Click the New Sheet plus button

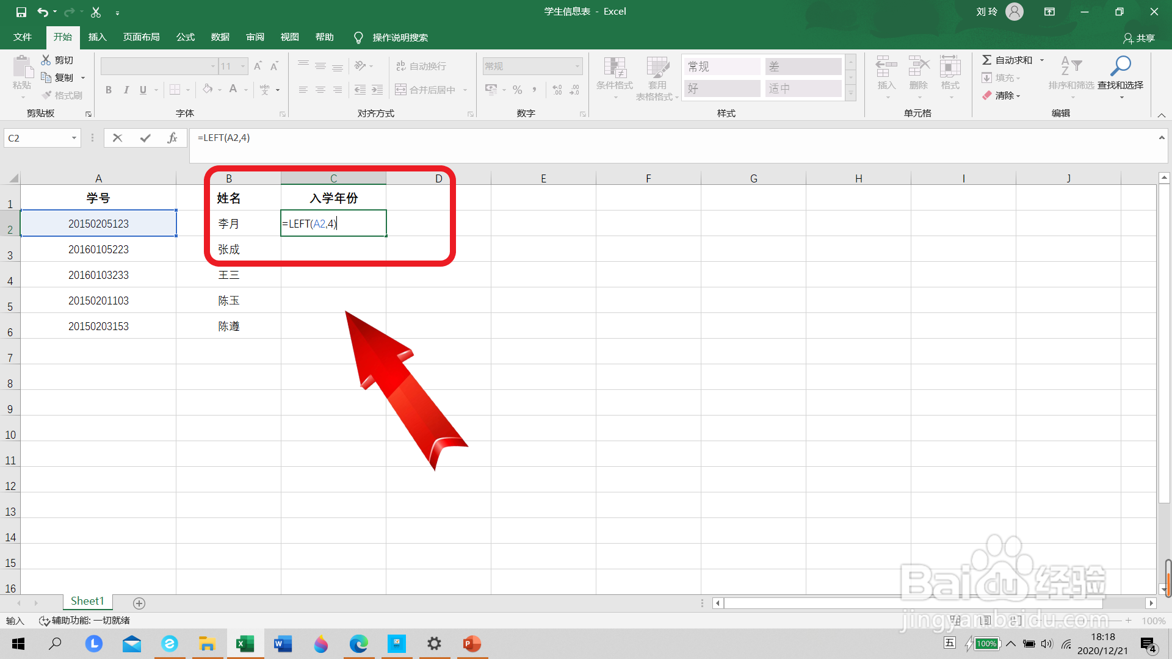tap(139, 603)
